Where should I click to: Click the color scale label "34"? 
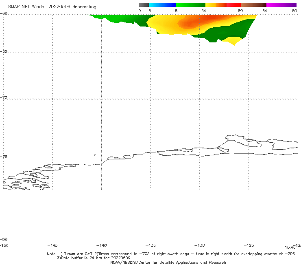click(x=204, y=11)
